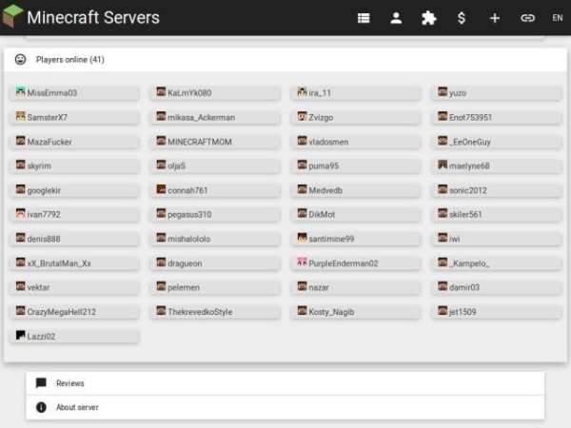This screenshot has height=428, width=571.
Task: Click the skiler561 player name
Action: 465,215
